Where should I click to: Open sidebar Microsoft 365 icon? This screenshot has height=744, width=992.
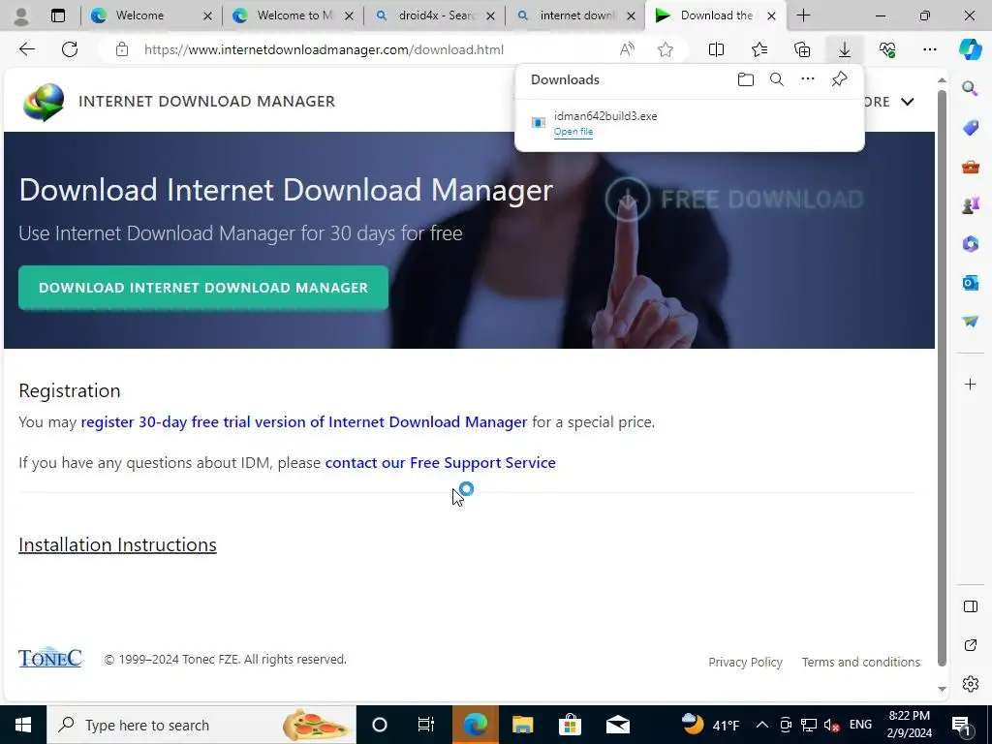point(971,243)
